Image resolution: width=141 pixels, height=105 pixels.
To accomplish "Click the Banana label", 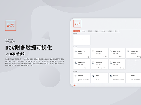I will (122, 57).
